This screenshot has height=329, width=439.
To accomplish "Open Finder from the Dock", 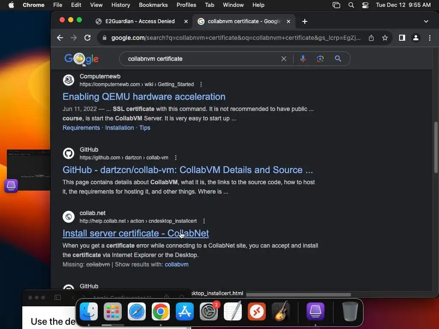I will click(x=89, y=311).
